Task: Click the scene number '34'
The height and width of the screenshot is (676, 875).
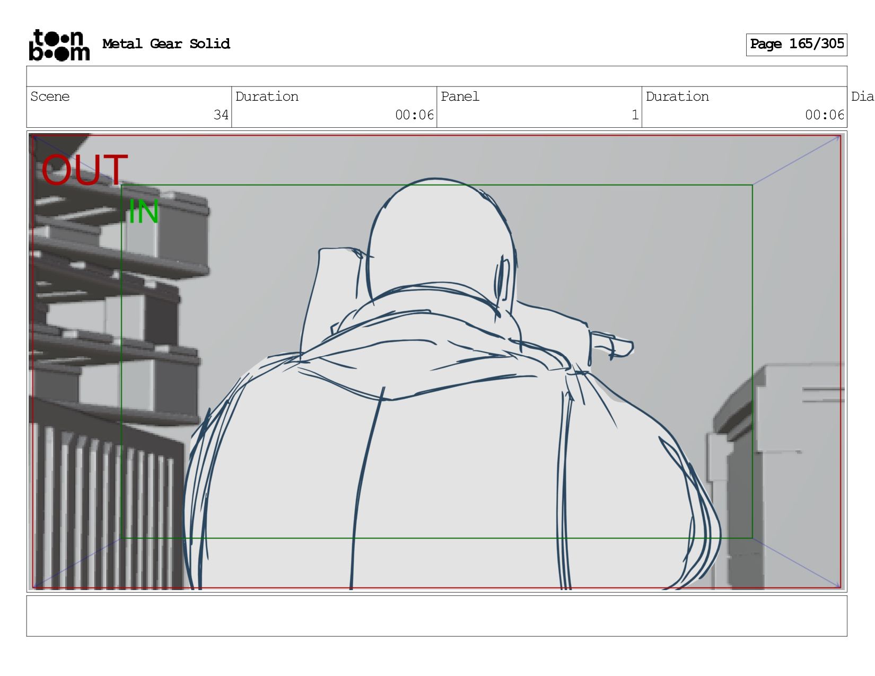Action: pos(221,115)
